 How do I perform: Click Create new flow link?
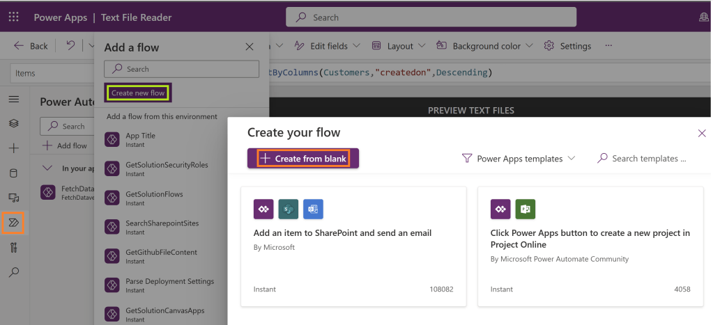point(137,93)
